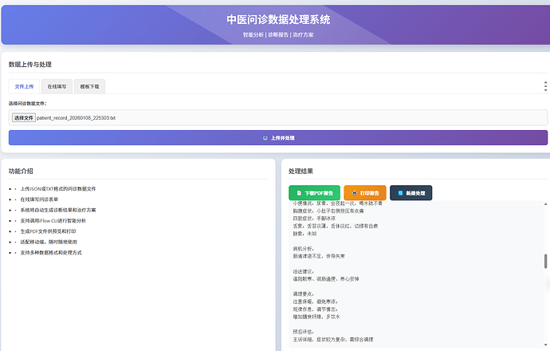
Task: Click the results panel scrollbar thumb
Action: point(545,262)
